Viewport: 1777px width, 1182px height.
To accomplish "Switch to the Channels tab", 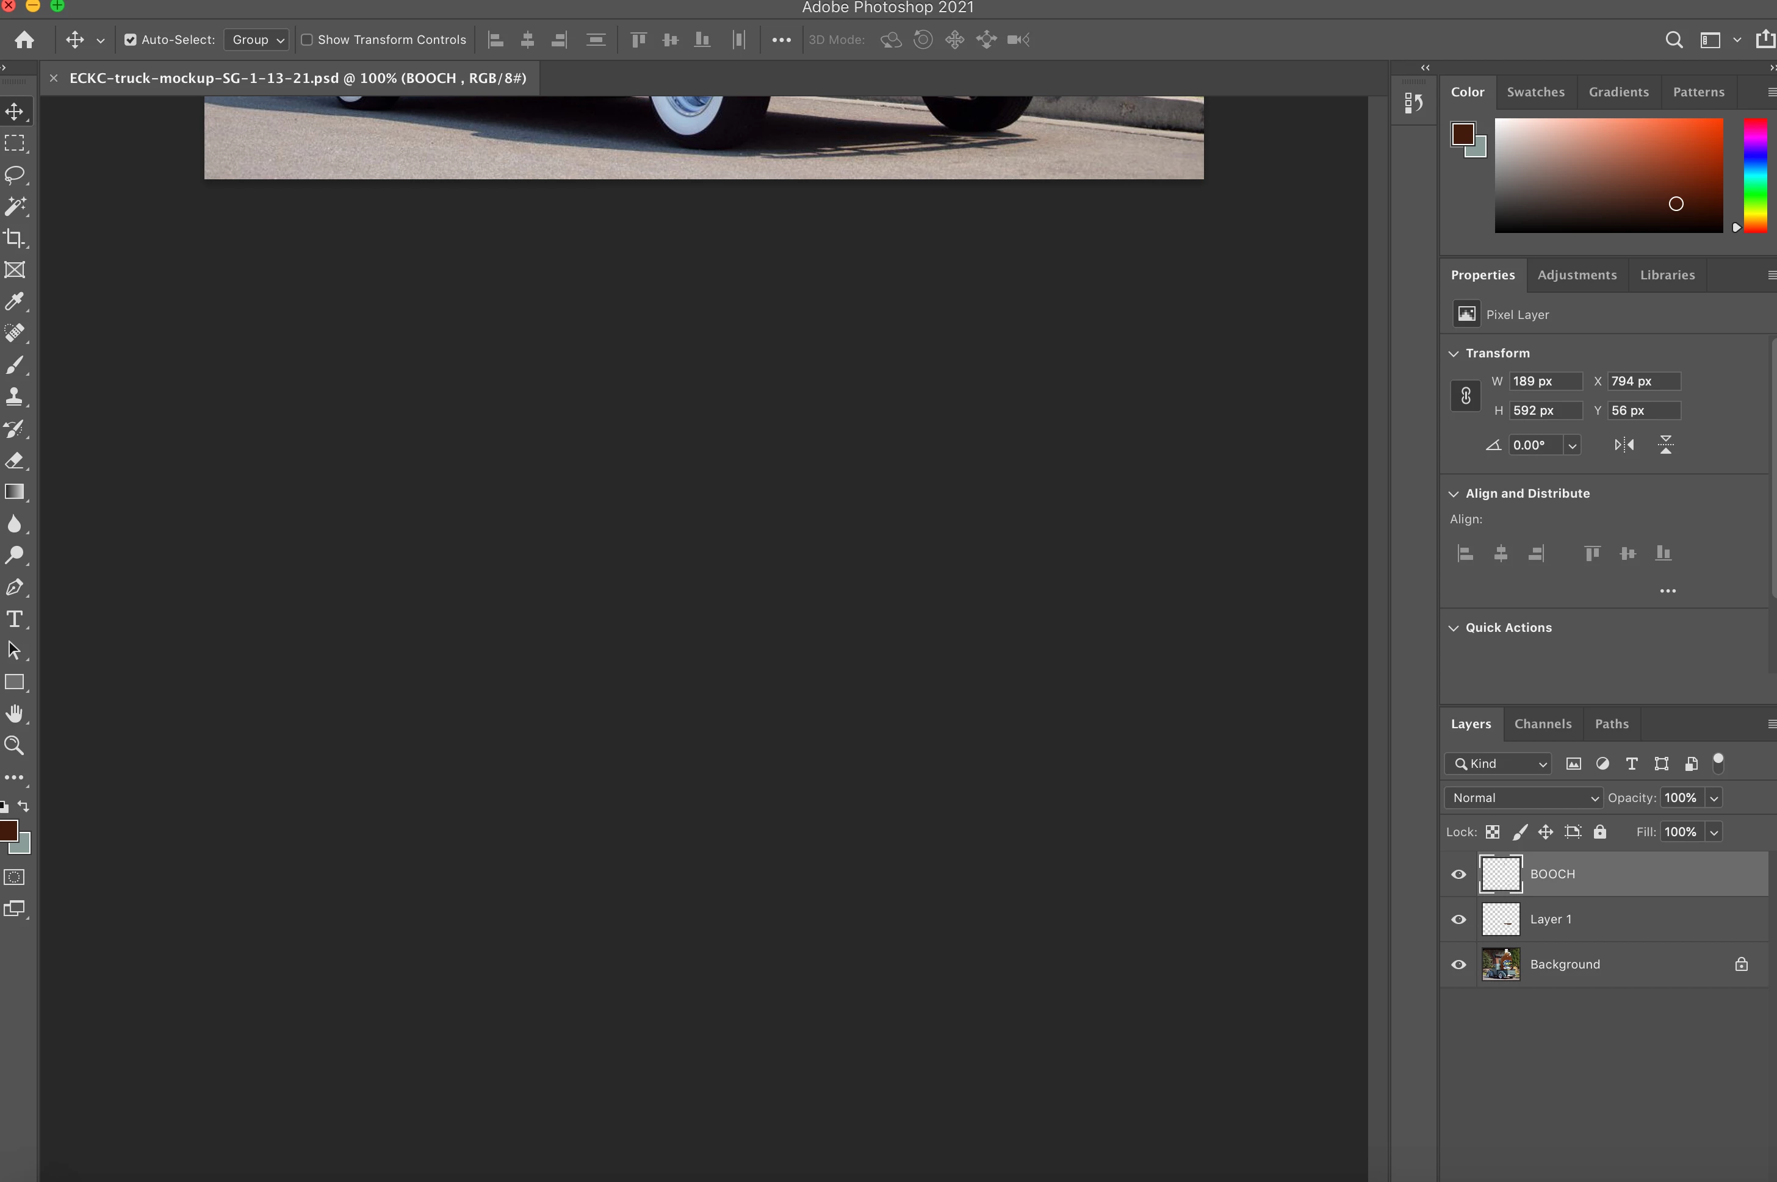I will (x=1543, y=724).
